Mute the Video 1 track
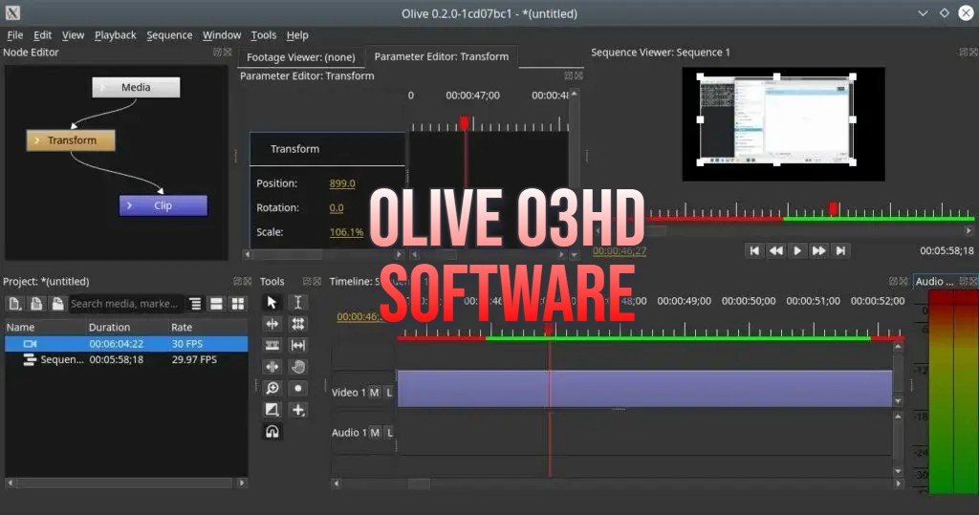 [374, 393]
